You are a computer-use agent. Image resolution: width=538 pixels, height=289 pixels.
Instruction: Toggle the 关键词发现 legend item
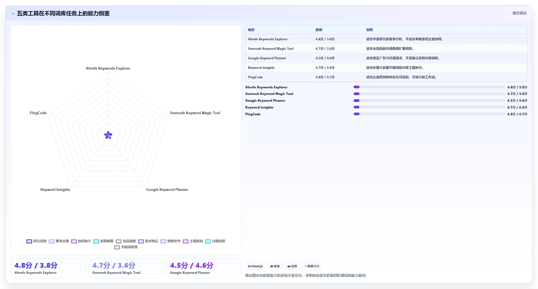(x=126, y=247)
